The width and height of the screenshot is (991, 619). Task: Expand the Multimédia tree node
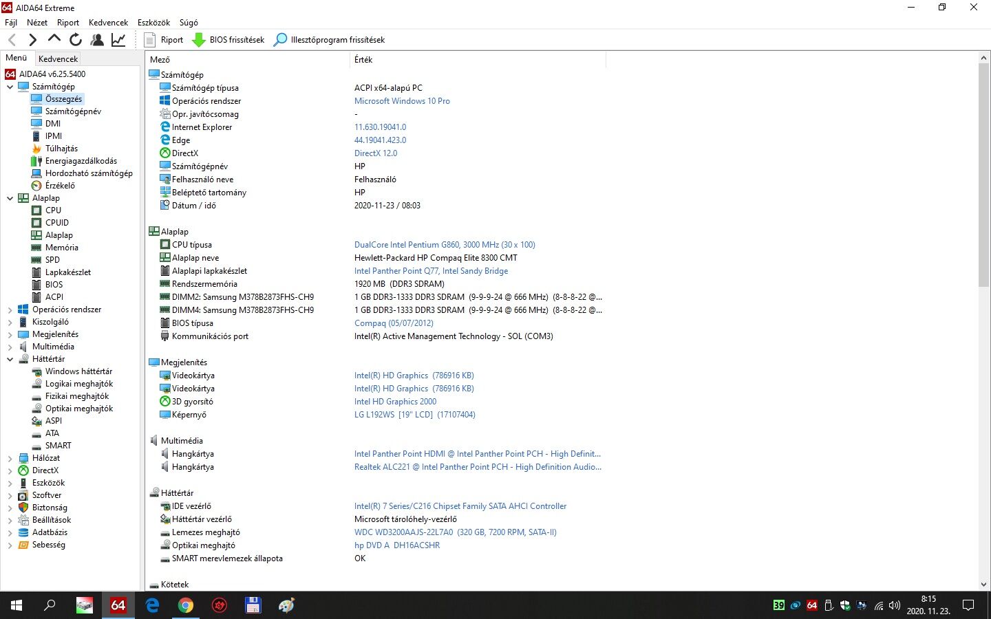coord(10,347)
